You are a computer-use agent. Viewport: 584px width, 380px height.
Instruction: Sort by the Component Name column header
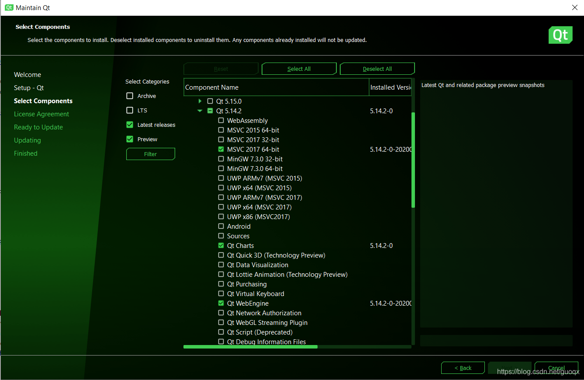click(276, 87)
